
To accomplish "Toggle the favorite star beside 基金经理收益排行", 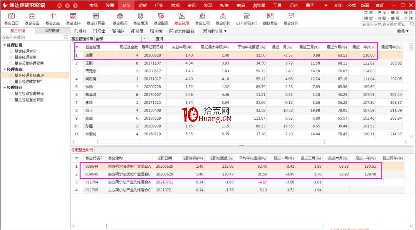I will click(11, 82).
